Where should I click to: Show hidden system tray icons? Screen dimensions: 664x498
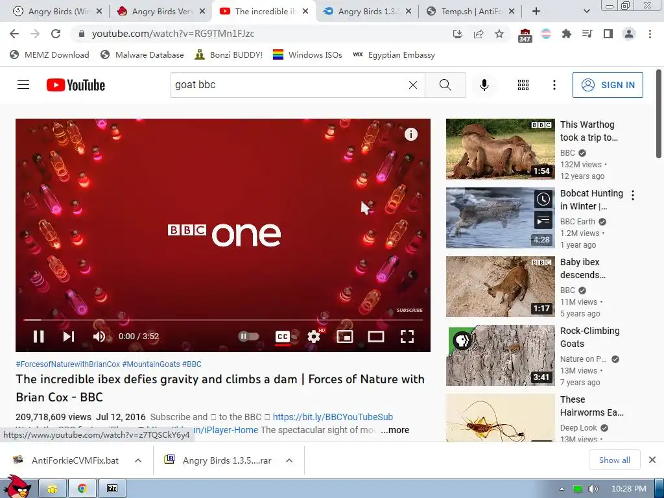562,489
